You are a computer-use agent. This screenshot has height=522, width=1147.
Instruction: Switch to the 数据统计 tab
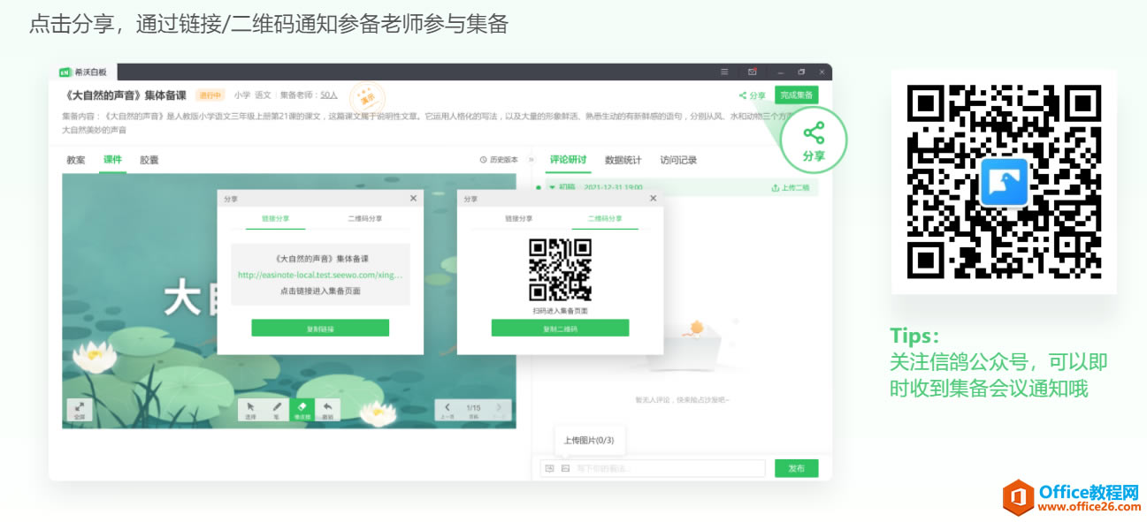tap(623, 160)
